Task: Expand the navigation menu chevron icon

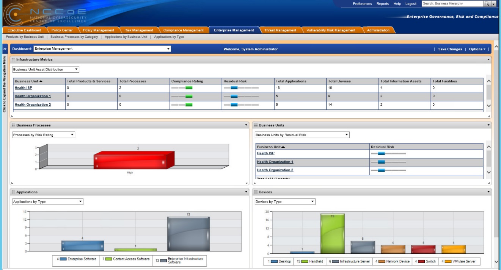Action: click(5, 49)
